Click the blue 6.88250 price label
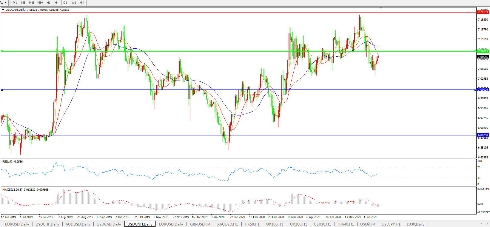 coord(483,135)
